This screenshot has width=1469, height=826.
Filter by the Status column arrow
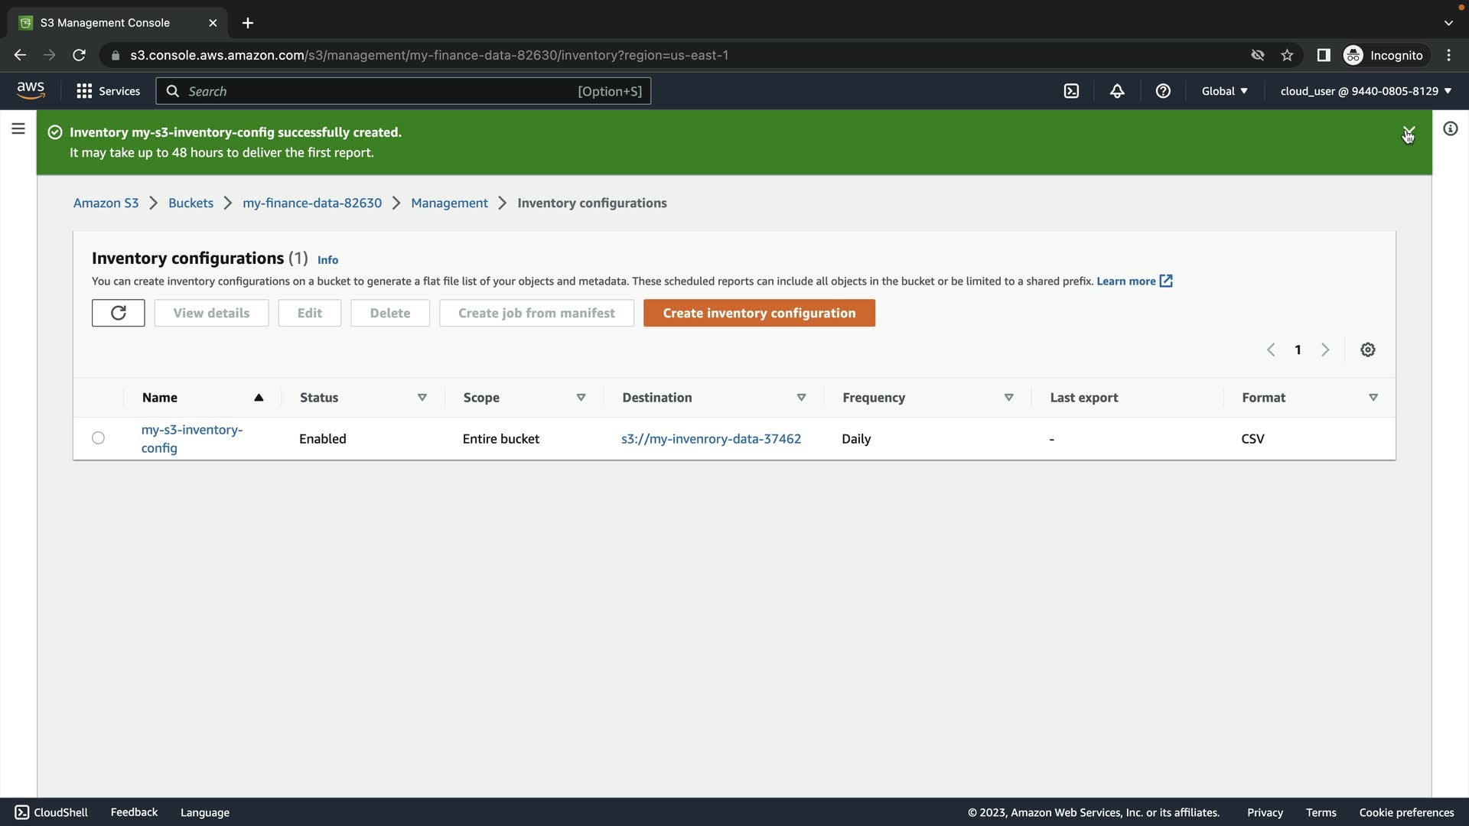(422, 398)
